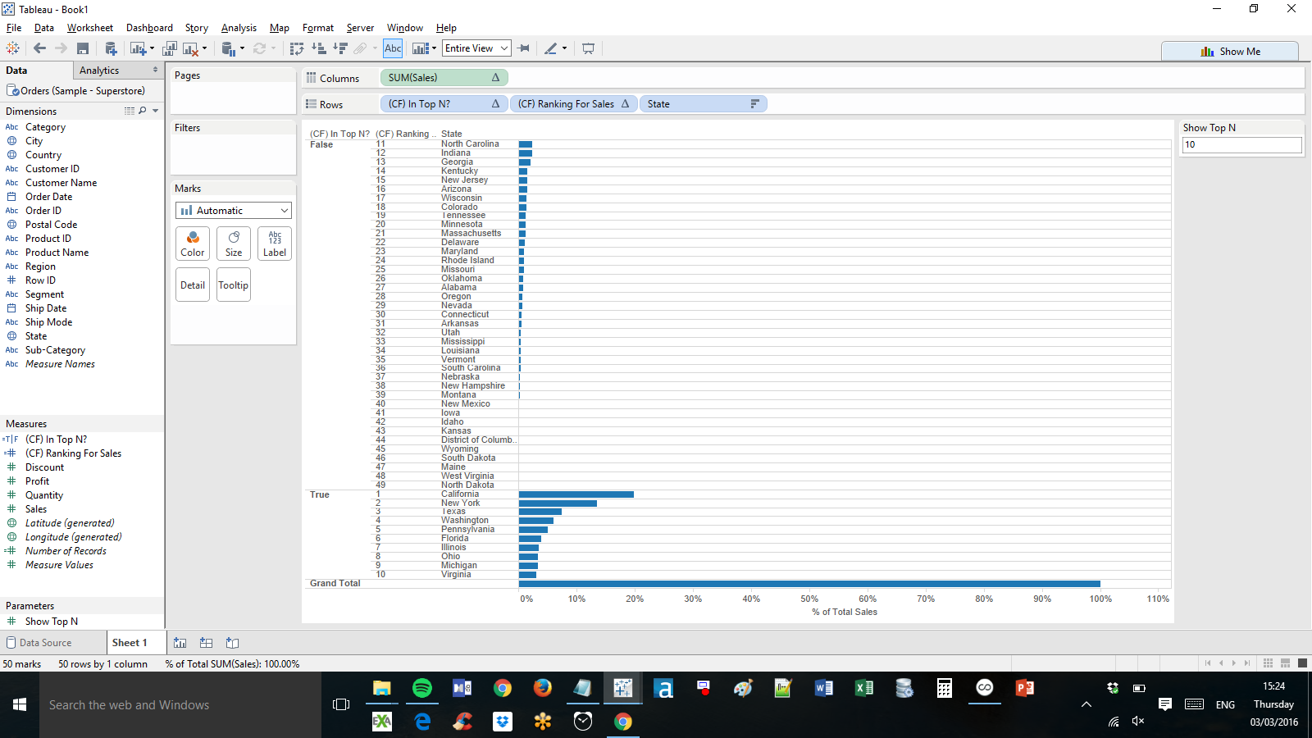
Task: Toggle the Fix Axes pin button
Action: (524, 48)
